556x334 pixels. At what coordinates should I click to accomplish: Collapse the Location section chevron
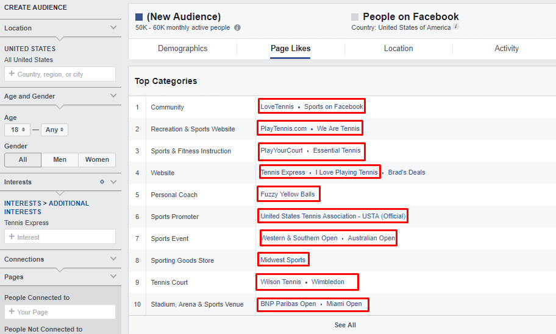coord(113,27)
